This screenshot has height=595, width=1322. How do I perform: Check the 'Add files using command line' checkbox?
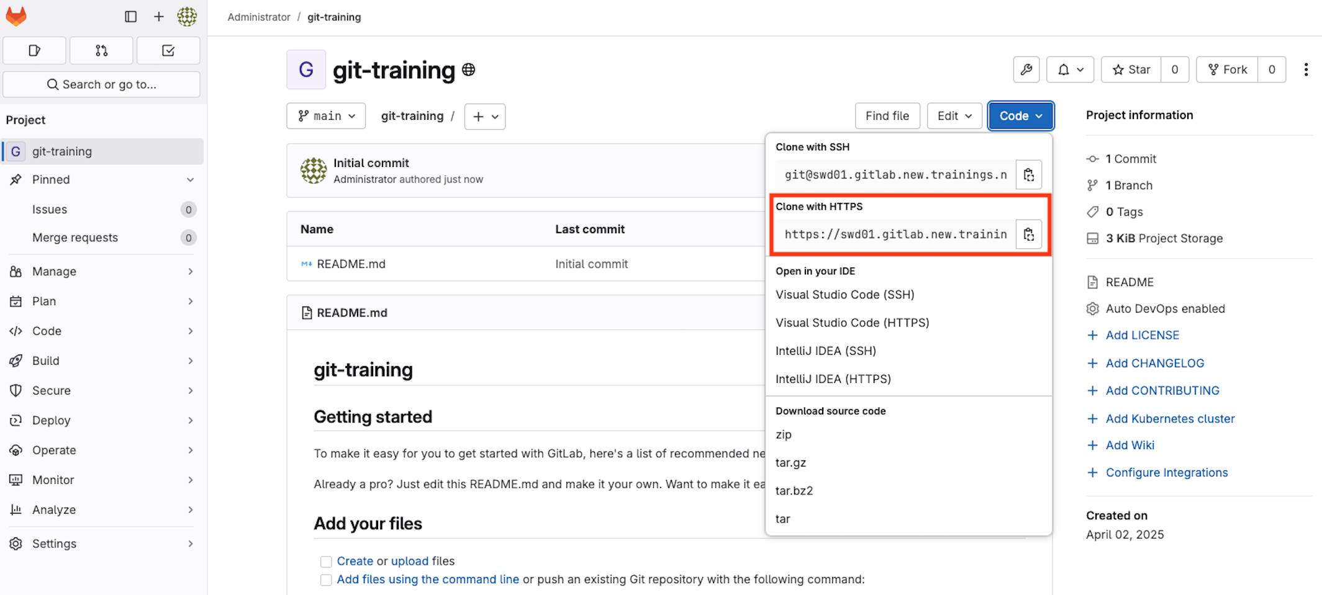(x=326, y=580)
